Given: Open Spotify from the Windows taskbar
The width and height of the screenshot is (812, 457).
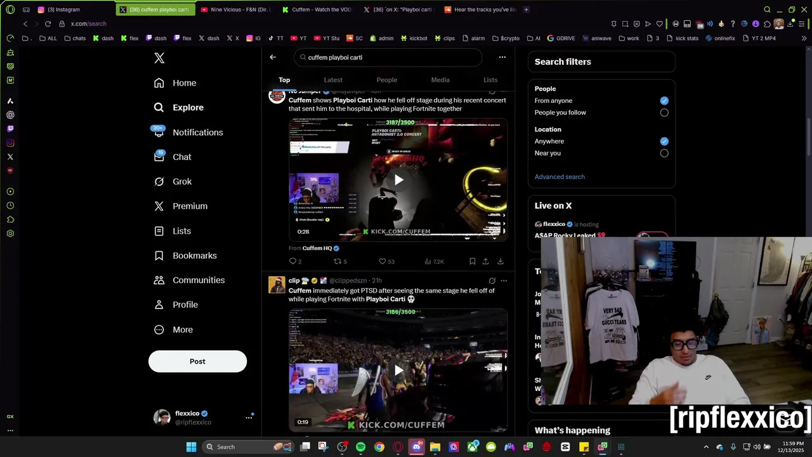Looking at the screenshot, I should point(360,447).
